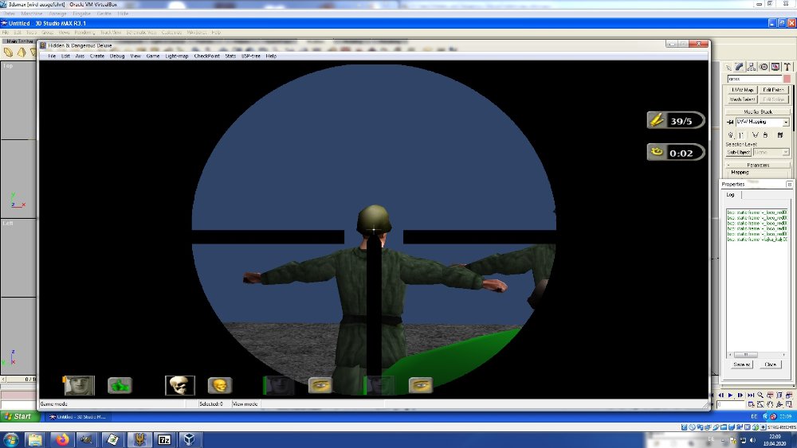
Task: Collapse the Modifier Stack rollout header
Action: pos(758,111)
